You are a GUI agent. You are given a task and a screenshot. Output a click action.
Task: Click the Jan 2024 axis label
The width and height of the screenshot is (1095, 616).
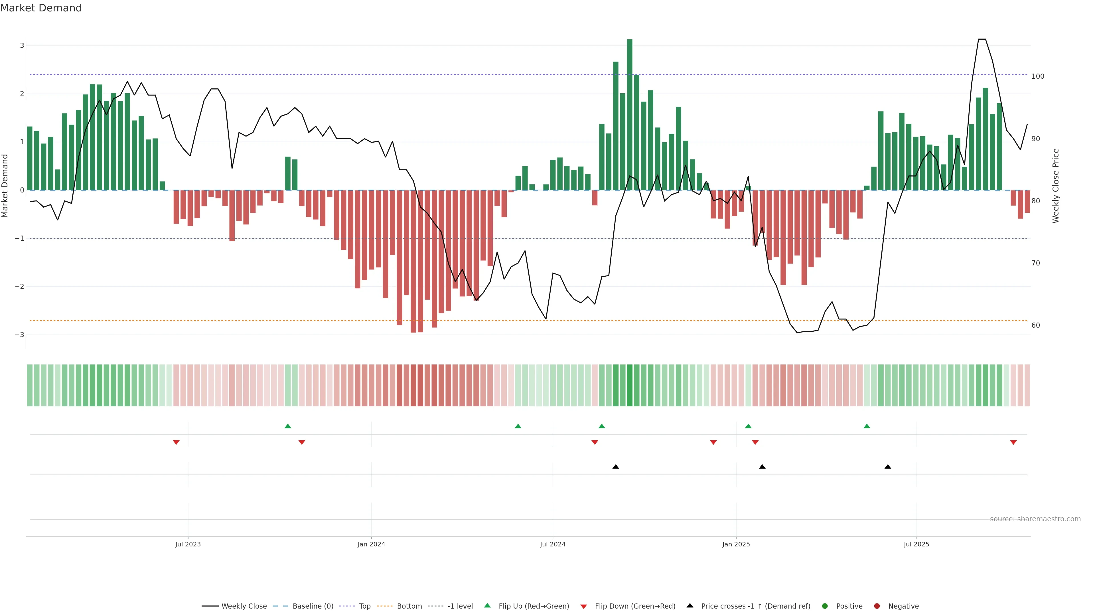coord(371,544)
